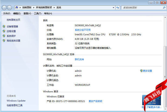Click 更改设置 for computer name
The height and width of the screenshot is (112, 167).
(147, 71)
